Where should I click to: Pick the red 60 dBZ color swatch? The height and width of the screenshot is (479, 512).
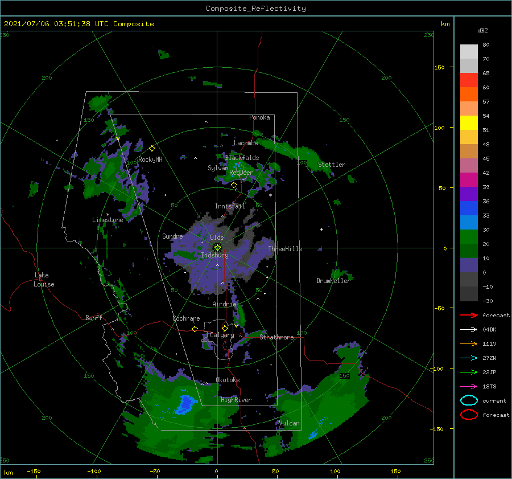click(469, 80)
